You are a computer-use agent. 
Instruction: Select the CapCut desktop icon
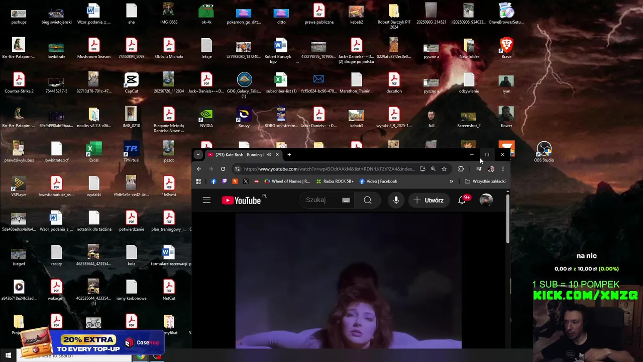click(x=131, y=83)
